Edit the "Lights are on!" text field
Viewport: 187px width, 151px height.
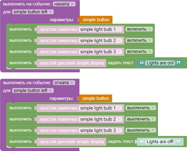(160, 63)
